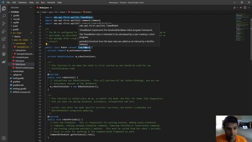The height and width of the screenshot is (142, 252).
Task: Open ExampleCommand file in explorer
Action: click(x=21, y=47)
